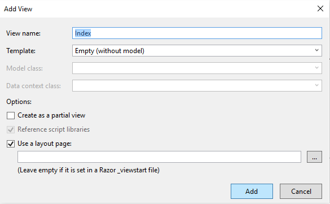330x204 pixels.
Task: Click the browse ellipsis button for layout page
Action: tap(314, 157)
